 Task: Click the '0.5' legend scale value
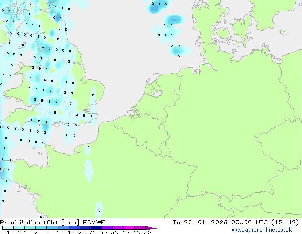[17, 232]
